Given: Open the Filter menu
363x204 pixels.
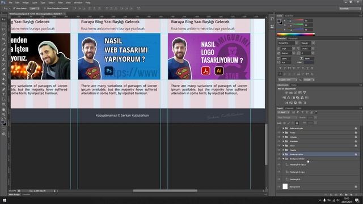Looking at the screenshot, I should point(60,2).
